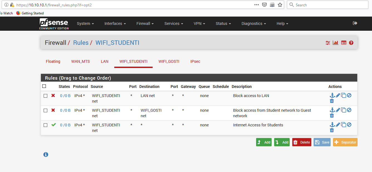This screenshot has height=172, width=372.
Task: Click the 0 /0 B states link of the LAN rule
Action: pyautogui.click(x=65, y=96)
